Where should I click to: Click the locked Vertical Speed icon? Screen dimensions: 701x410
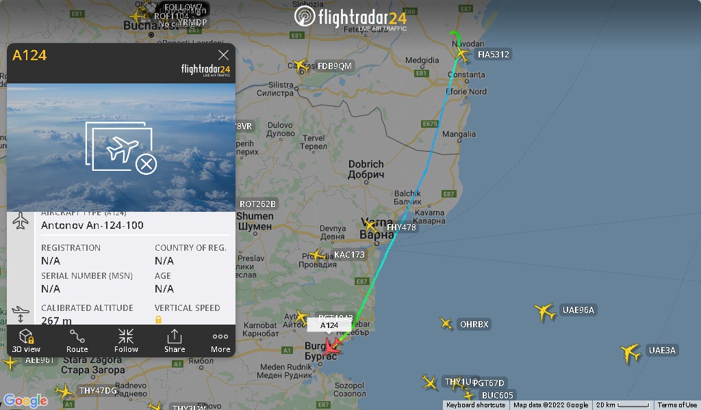pyautogui.click(x=158, y=319)
